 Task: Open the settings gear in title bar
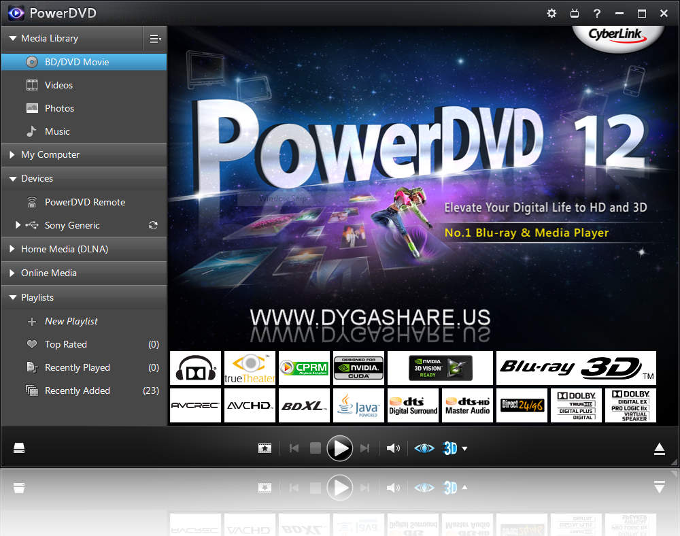tap(551, 14)
